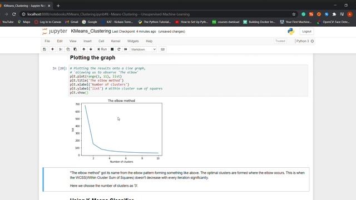Image resolution: width=356 pixels, height=200 pixels.
Task: Open the Your First Machine... bookmark
Action: (296, 22)
